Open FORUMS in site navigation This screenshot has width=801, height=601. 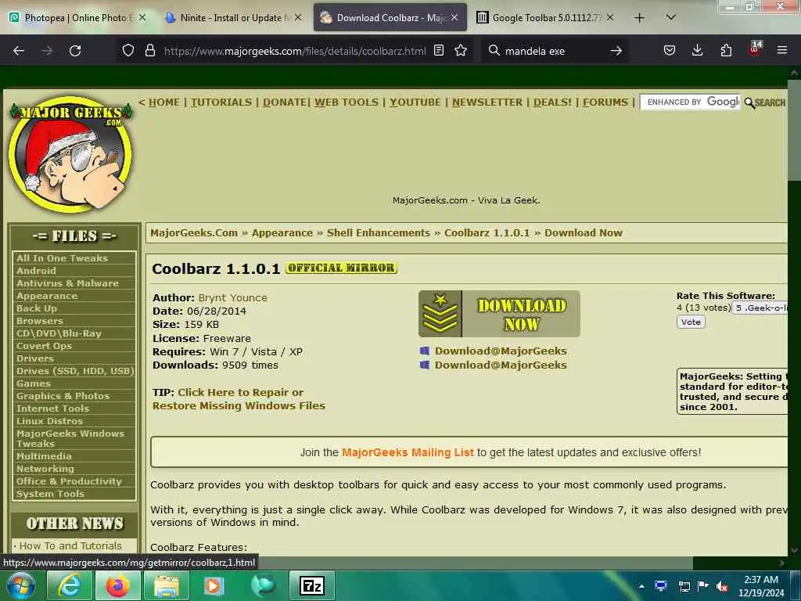click(x=605, y=103)
